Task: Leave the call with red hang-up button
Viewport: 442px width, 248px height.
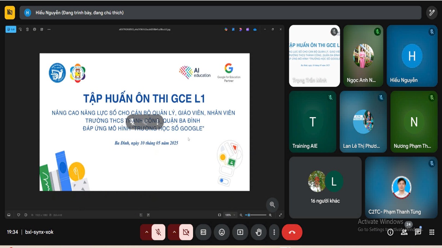Action: point(292,232)
